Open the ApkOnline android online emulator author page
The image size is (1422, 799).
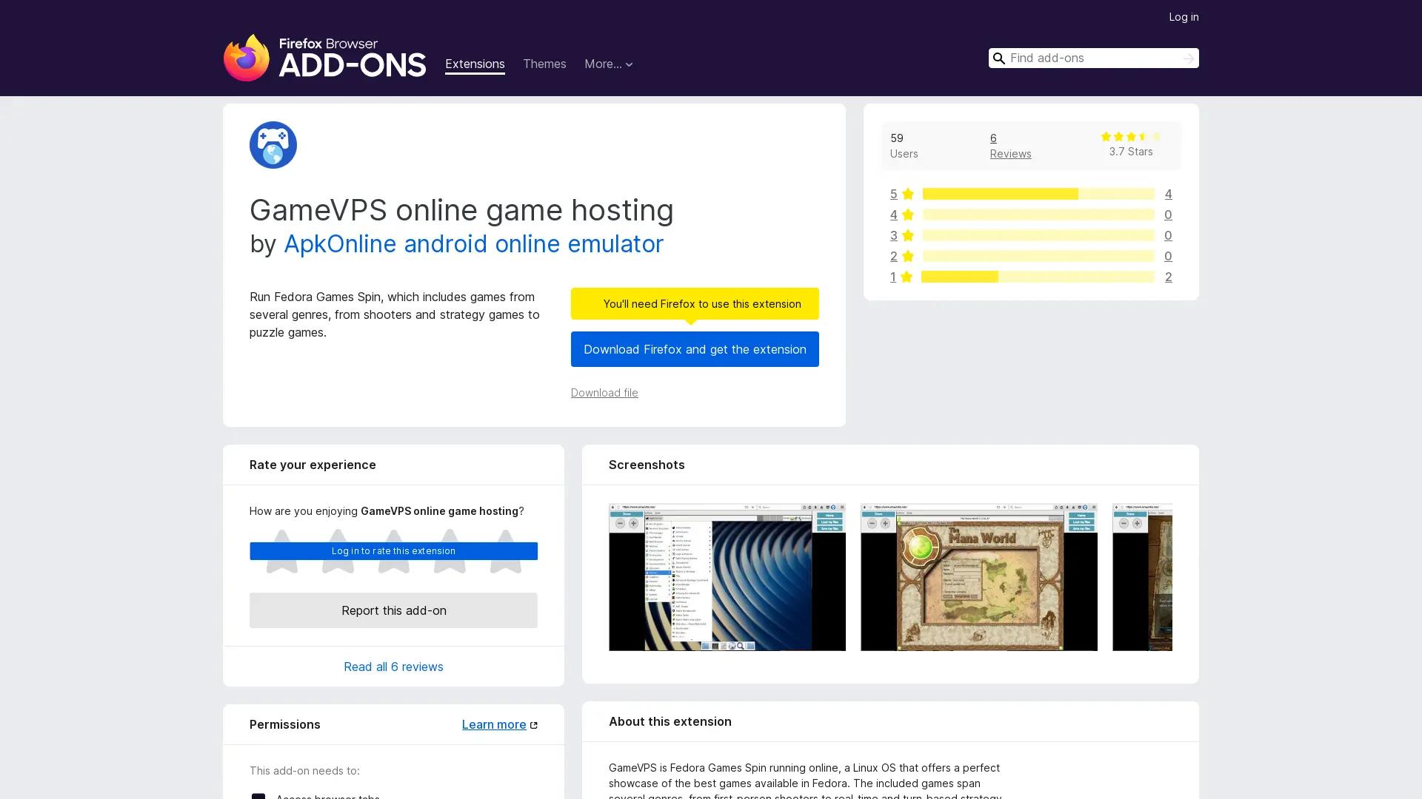473,244
